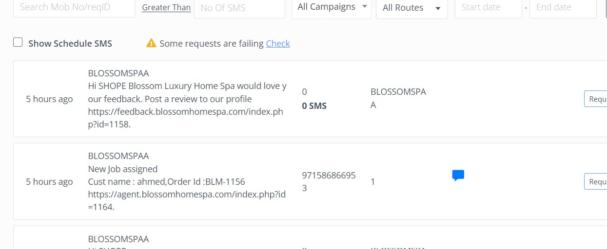
Task: Enable the Show Schedule SMS checkbox
Action: pos(18,42)
